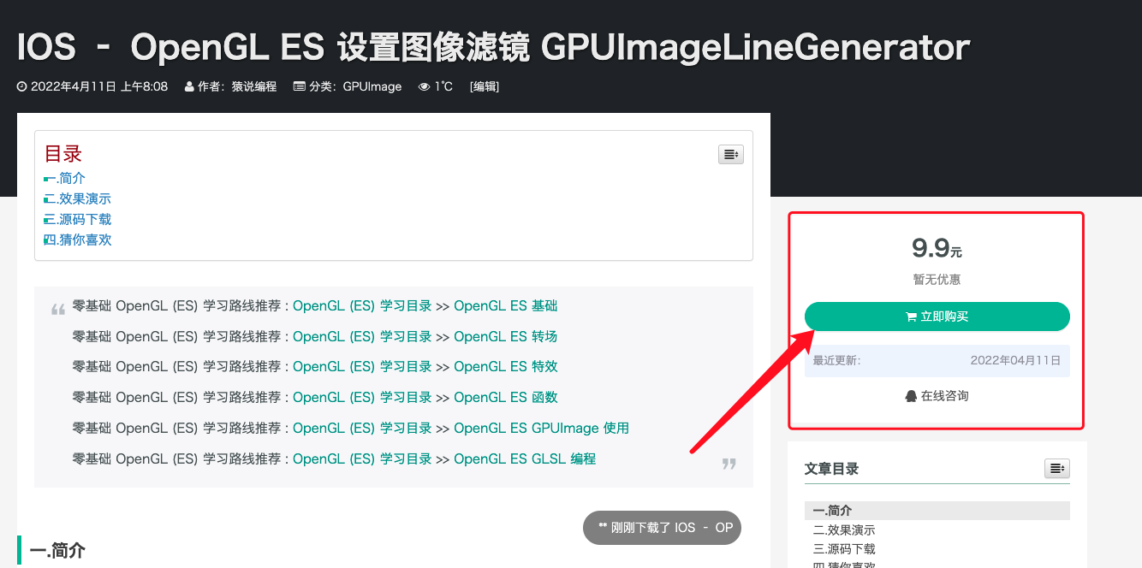Open the author 猿说编程 profile link
This screenshot has width=1142, height=568.
click(255, 86)
